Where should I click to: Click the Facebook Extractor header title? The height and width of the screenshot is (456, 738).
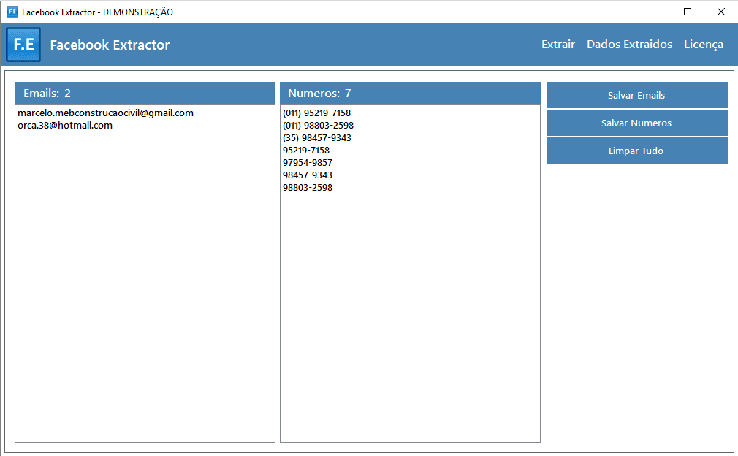[x=110, y=45]
